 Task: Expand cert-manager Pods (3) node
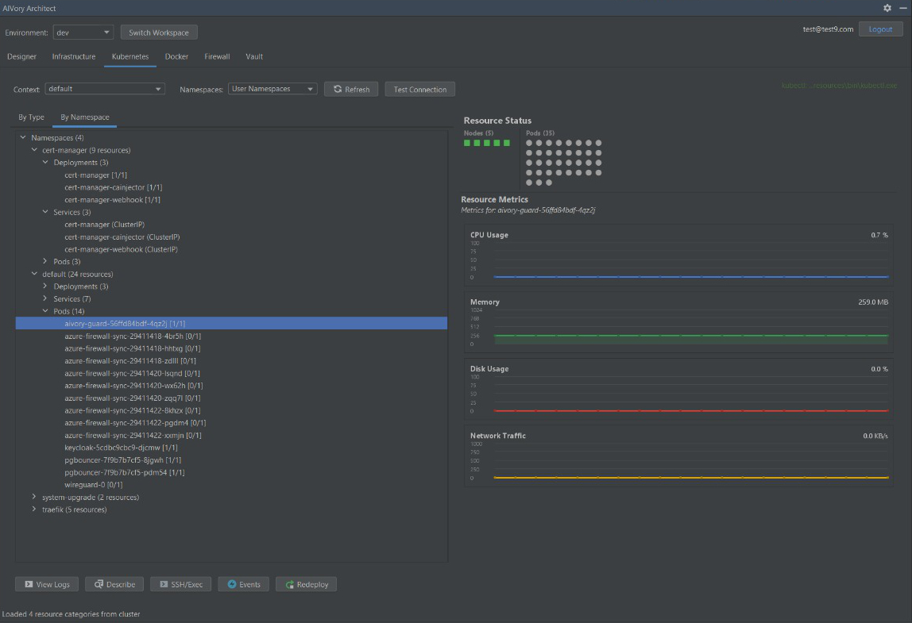click(45, 262)
